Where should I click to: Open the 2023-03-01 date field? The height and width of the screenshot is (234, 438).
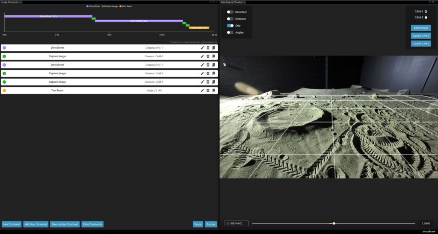[236, 223]
